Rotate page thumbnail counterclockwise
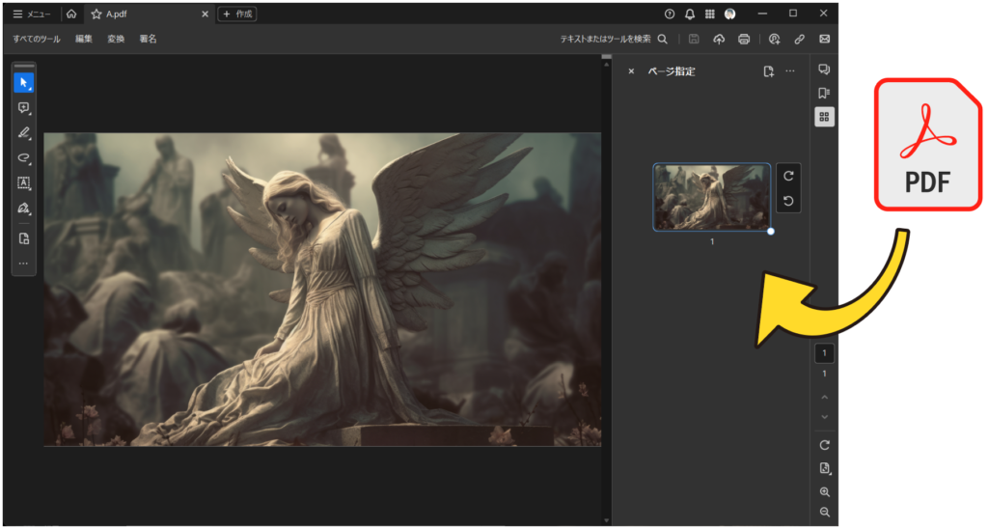 788,200
